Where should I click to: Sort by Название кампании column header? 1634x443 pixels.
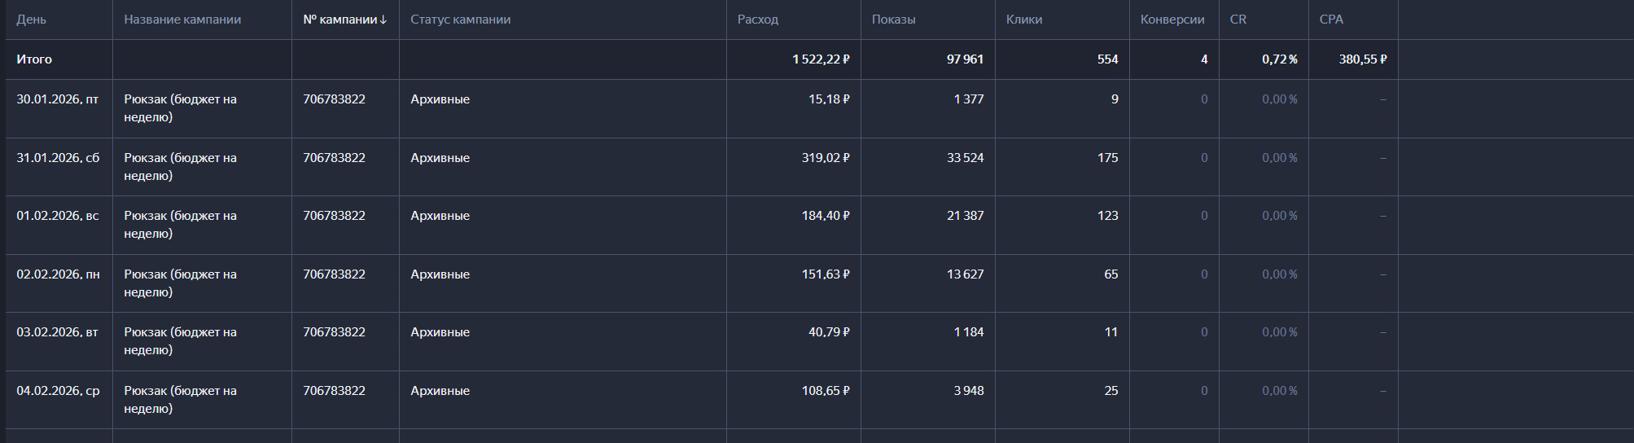point(182,20)
